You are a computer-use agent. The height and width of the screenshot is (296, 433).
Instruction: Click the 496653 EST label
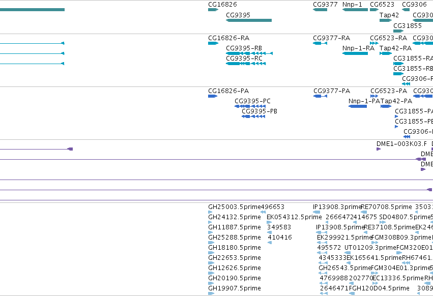point(272,207)
